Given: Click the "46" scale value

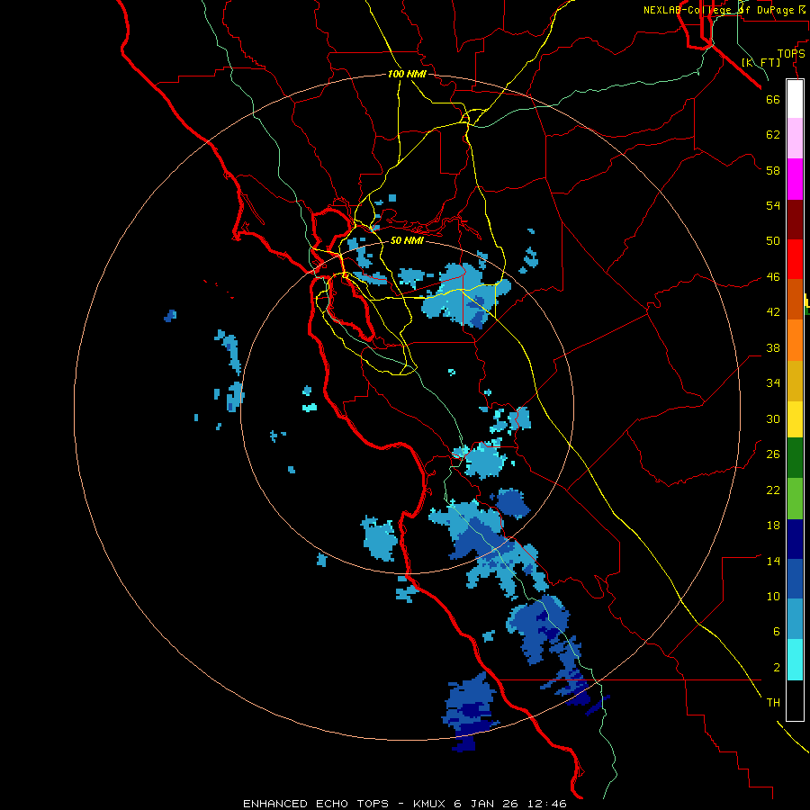Looking at the screenshot, I should click(x=773, y=276).
